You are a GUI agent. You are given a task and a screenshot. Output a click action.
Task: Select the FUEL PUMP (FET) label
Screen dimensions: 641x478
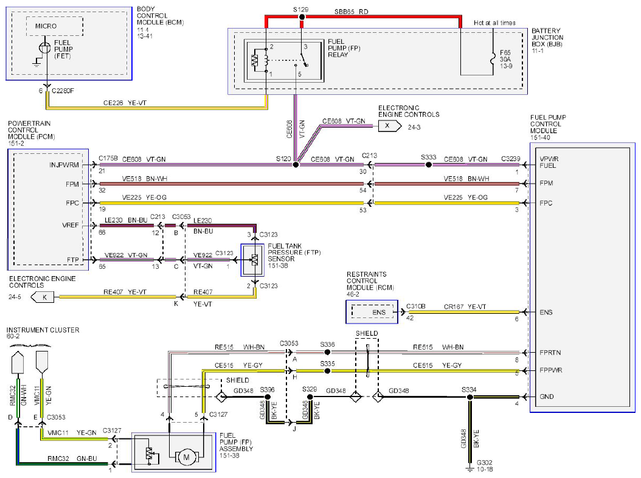[x=63, y=49]
